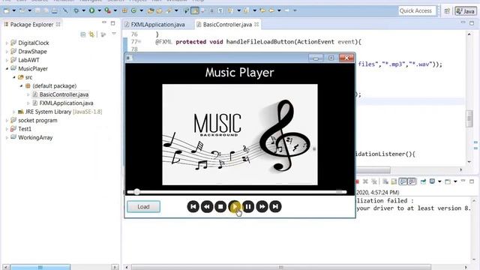Click the Clear Console icon

click(385, 181)
